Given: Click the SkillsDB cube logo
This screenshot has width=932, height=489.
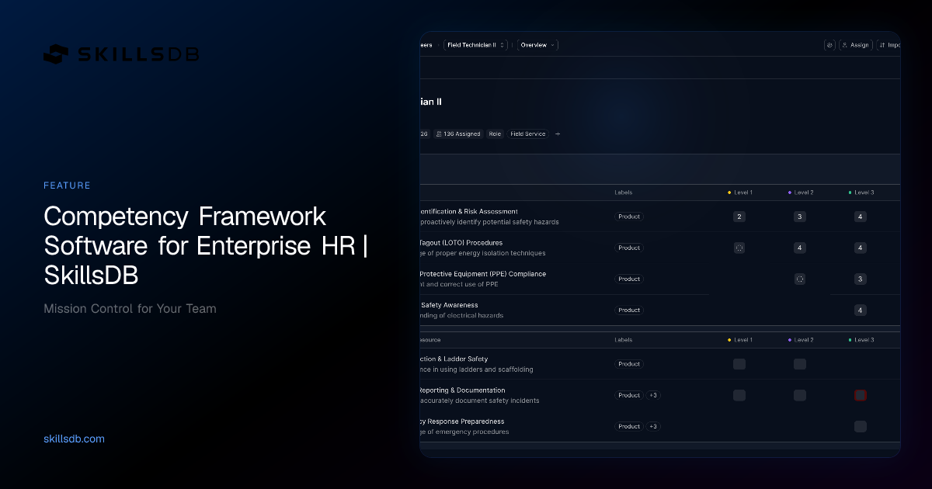Looking at the screenshot, I should pos(57,54).
